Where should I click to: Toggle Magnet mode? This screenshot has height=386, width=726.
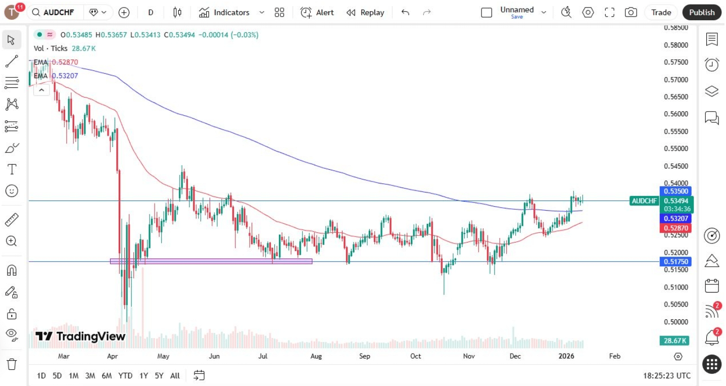click(x=11, y=270)
